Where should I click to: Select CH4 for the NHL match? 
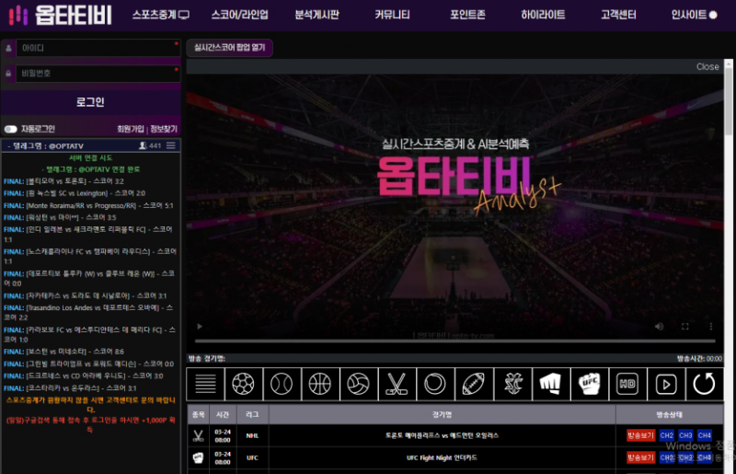click(x=704, y=435)
